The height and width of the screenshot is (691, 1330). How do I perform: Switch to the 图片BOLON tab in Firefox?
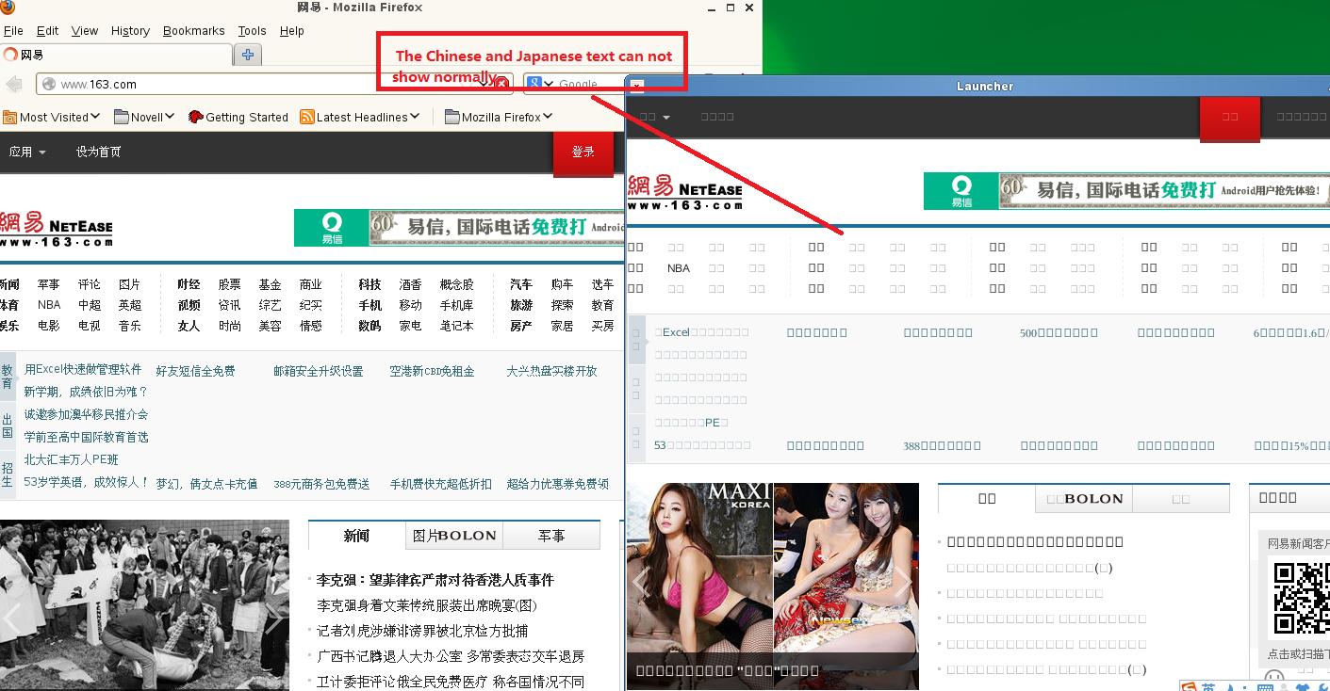pyautogui.click(x=454, y=536)
